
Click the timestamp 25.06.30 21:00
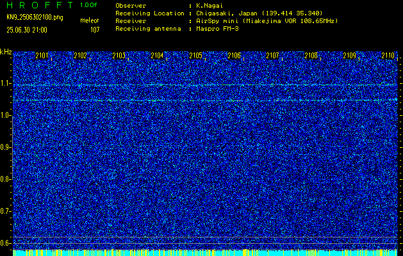click(27, 30)
